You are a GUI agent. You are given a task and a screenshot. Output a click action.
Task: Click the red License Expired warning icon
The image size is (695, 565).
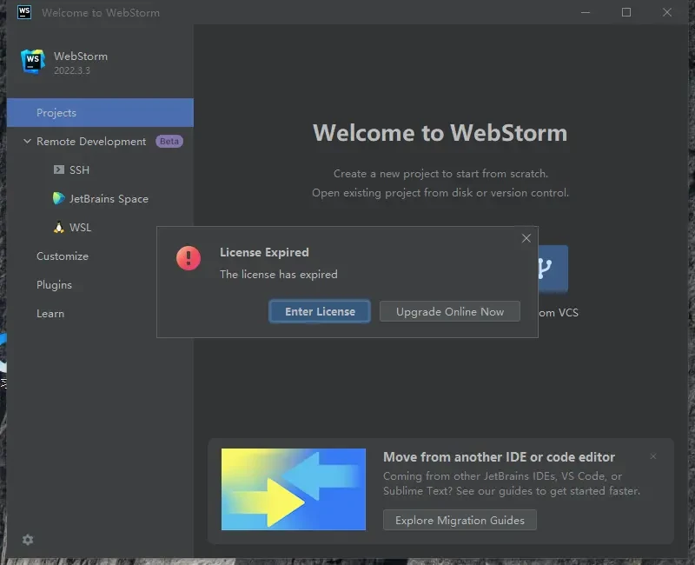point(188,257)
